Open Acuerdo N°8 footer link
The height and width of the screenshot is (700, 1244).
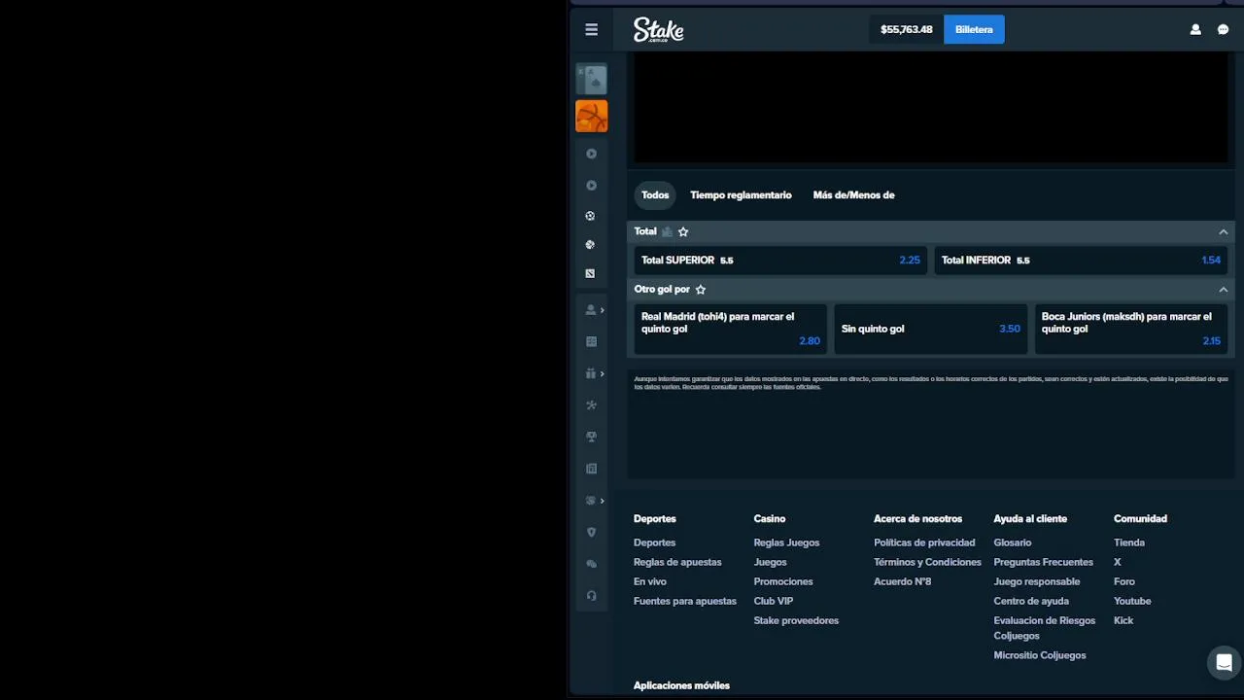(x=902, y=581)
